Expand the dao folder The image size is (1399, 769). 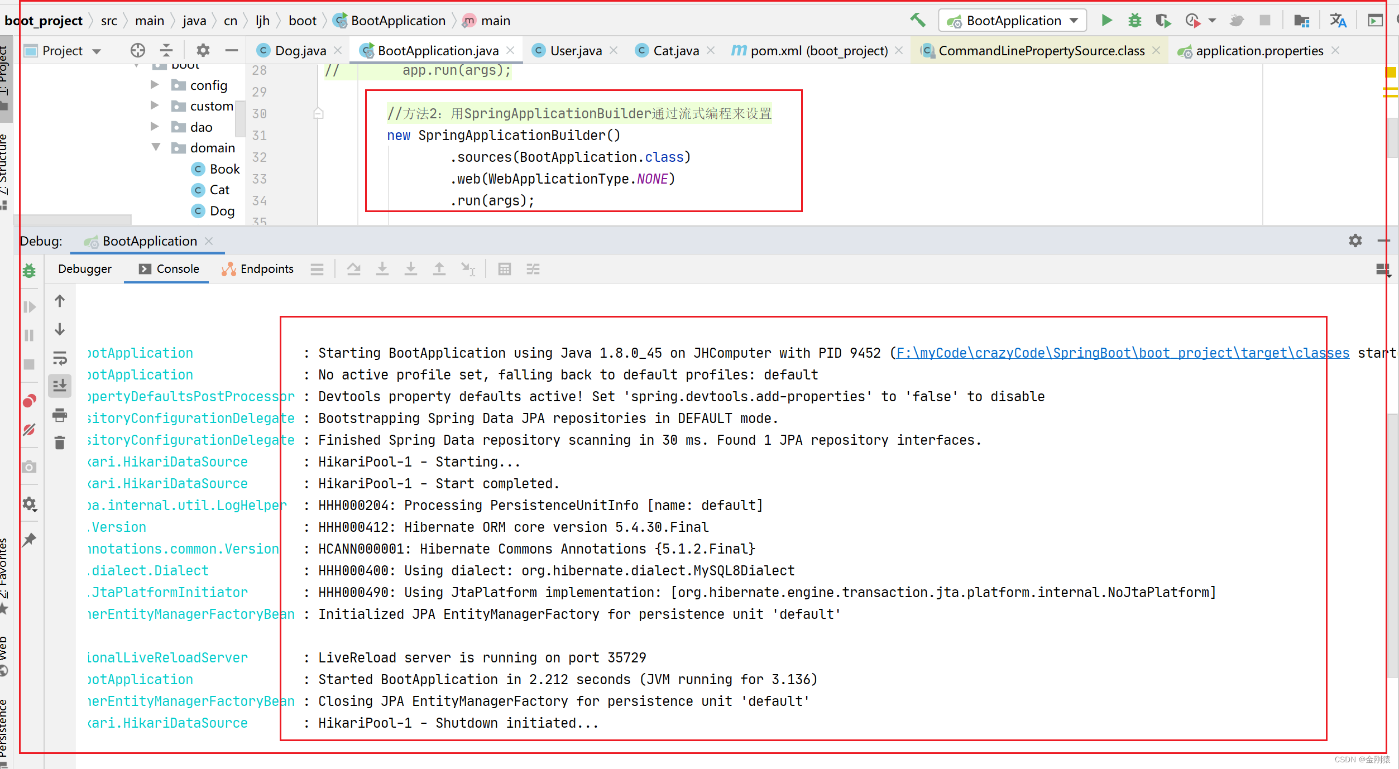click(155, 127)
